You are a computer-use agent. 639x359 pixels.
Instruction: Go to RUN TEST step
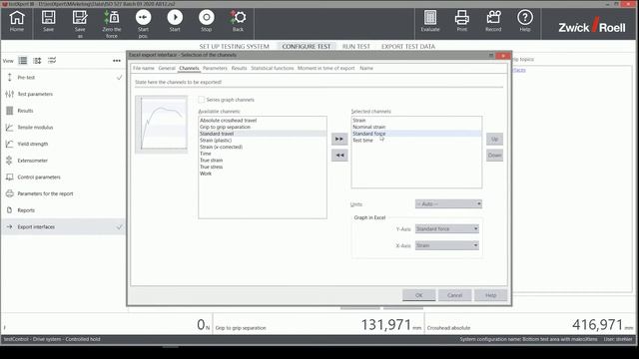(356, 47)
